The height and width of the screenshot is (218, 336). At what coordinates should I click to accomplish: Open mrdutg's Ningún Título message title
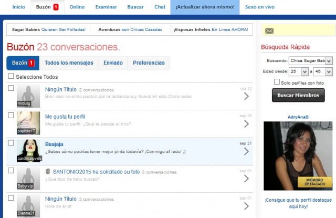[61, 89]
